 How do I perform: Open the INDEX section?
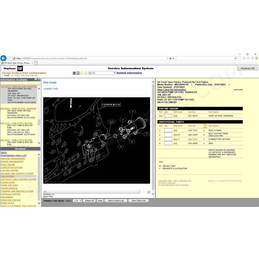(x=4, y=153)
